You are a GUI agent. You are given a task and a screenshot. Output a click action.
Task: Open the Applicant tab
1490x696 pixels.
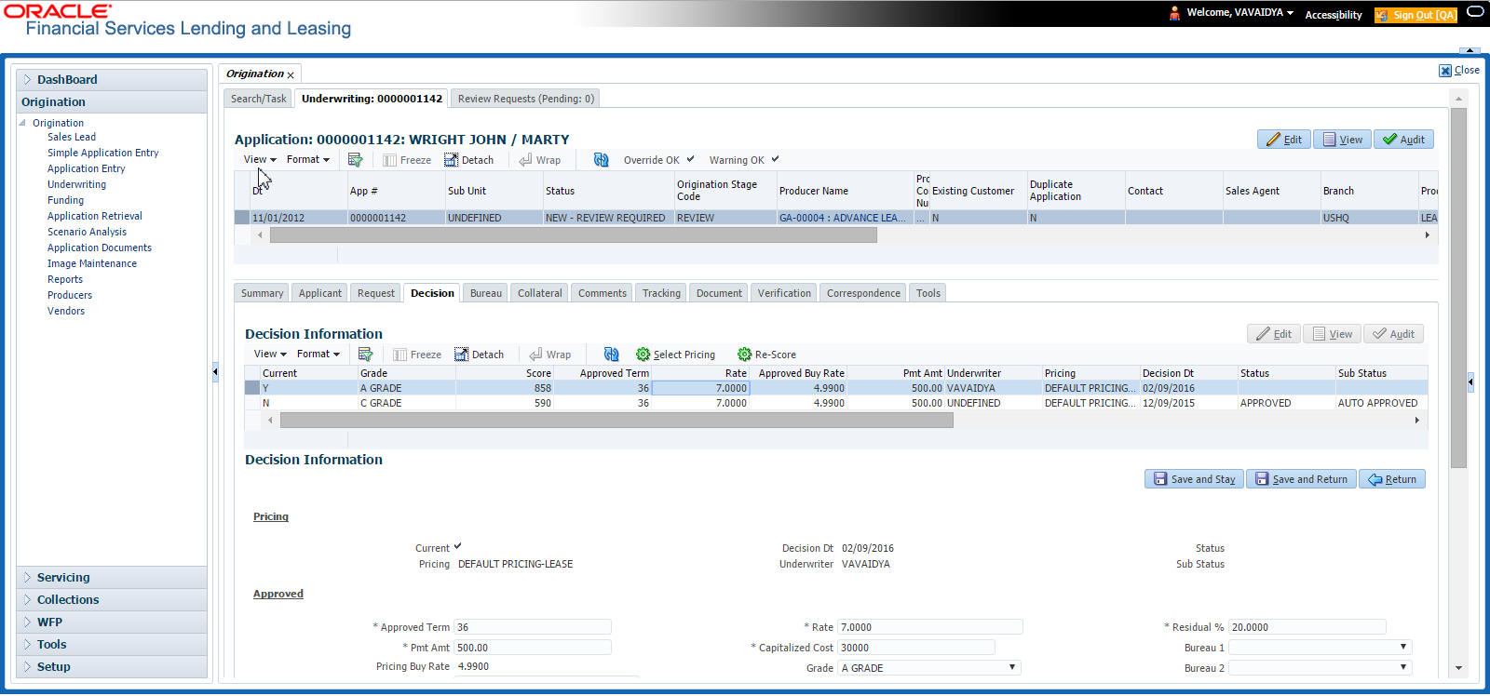pos(320,293)
